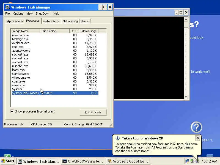Image resolution: width=220 pixels, height=165 pixels.
Task: Maximize the console window
Action: [181, 12]
